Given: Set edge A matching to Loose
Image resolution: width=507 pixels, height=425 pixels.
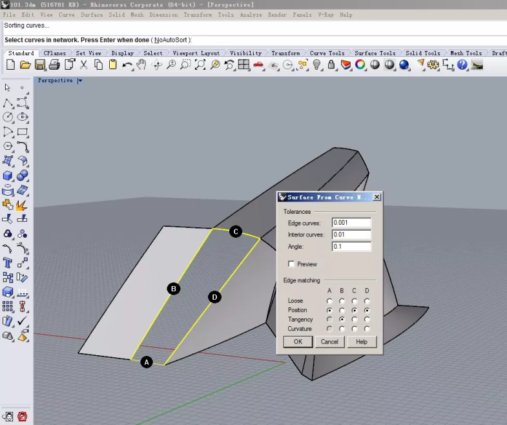Looking at the screenshot, I should tap(329, 301).
